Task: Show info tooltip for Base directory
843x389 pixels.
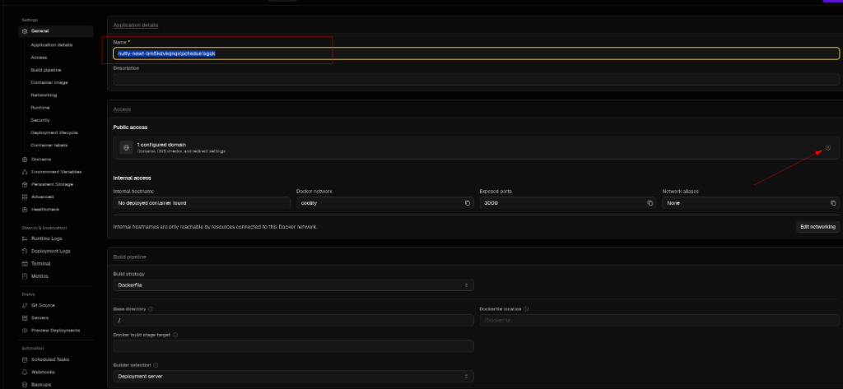Action: [151, 309]
